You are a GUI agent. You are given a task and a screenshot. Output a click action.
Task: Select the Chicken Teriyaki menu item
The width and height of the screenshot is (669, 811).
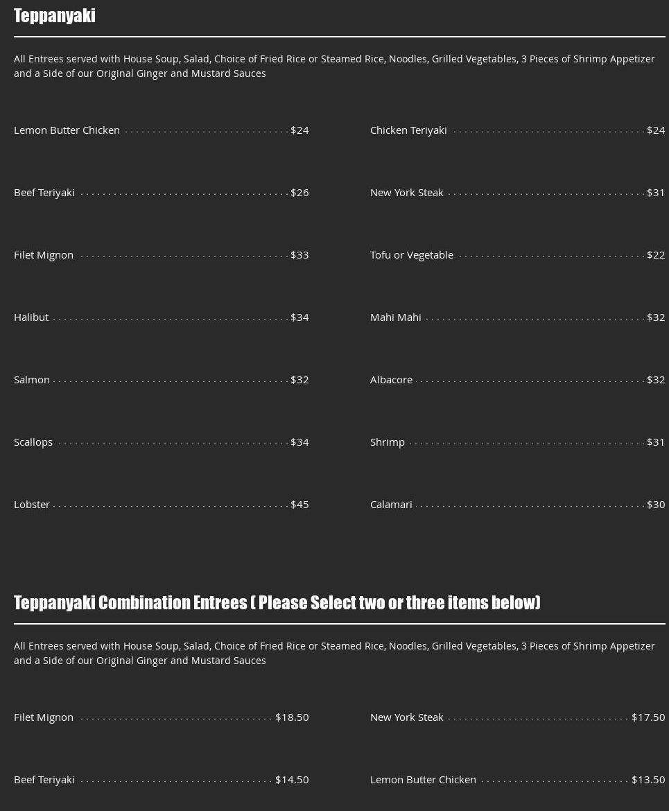pos(408,130)
